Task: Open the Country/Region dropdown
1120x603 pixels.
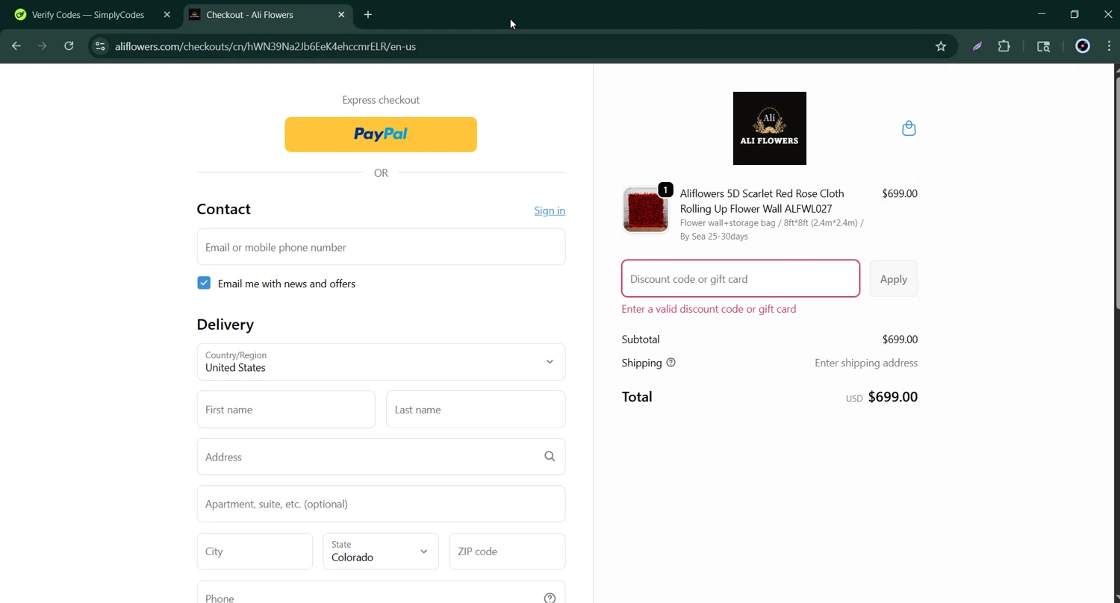Action: (x=381, y=362)
